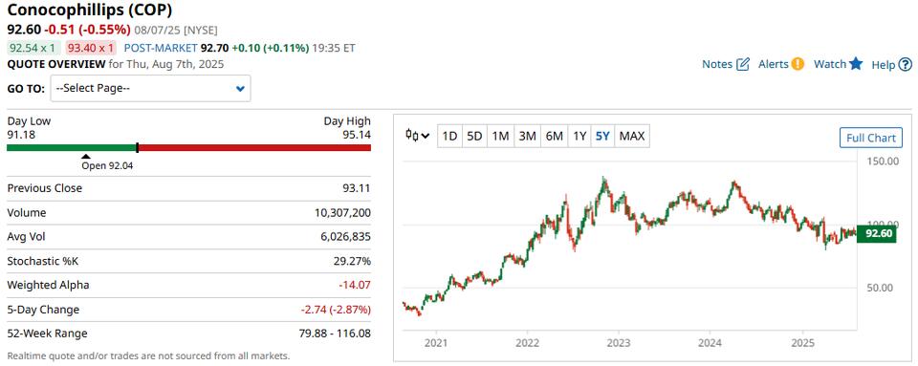Choose the 6M time period
This screenshot has height=366, width=918.
point(554,137)
